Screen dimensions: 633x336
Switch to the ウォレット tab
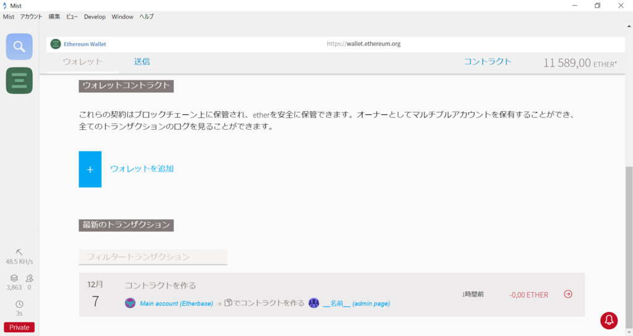tap(83, 62)
